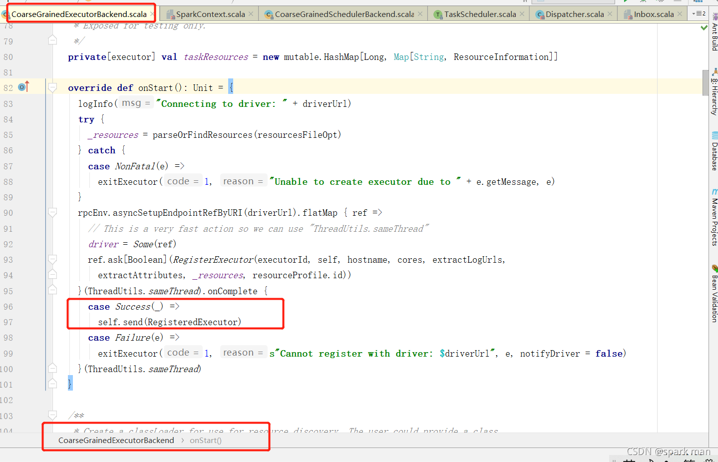The height and width of the screenshot is (462, 718).
Task: Toggle the fold marker on line 93
Action: tap(52, 259)
